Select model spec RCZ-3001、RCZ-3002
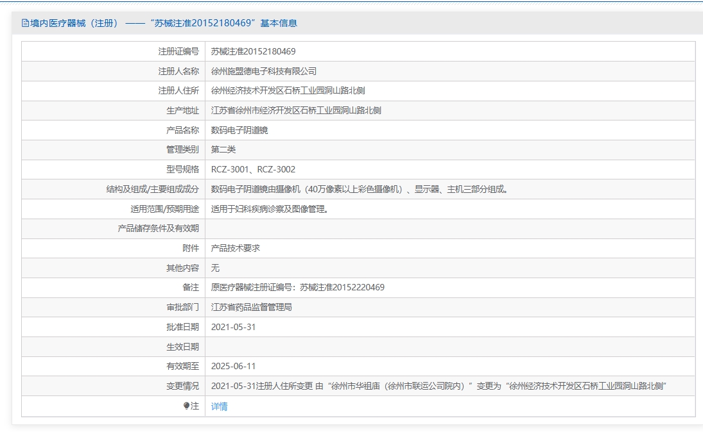The width and height of the screenshot is (703, 432). coord(254,169)
